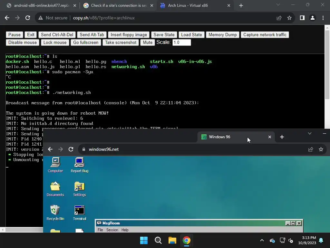The width and height of the screenshot is (330, 248).
Task: Select the Computer desktop icon
Action: [55, 165]
